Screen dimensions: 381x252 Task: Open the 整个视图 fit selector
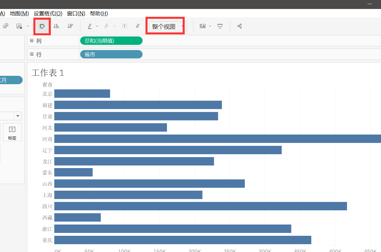tap(168, 26)
